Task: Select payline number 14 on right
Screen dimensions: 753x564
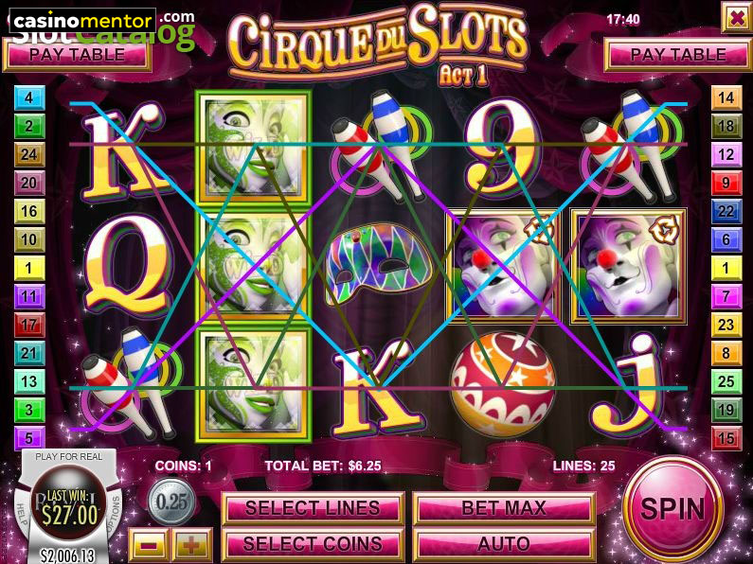Action: [726, 97]
